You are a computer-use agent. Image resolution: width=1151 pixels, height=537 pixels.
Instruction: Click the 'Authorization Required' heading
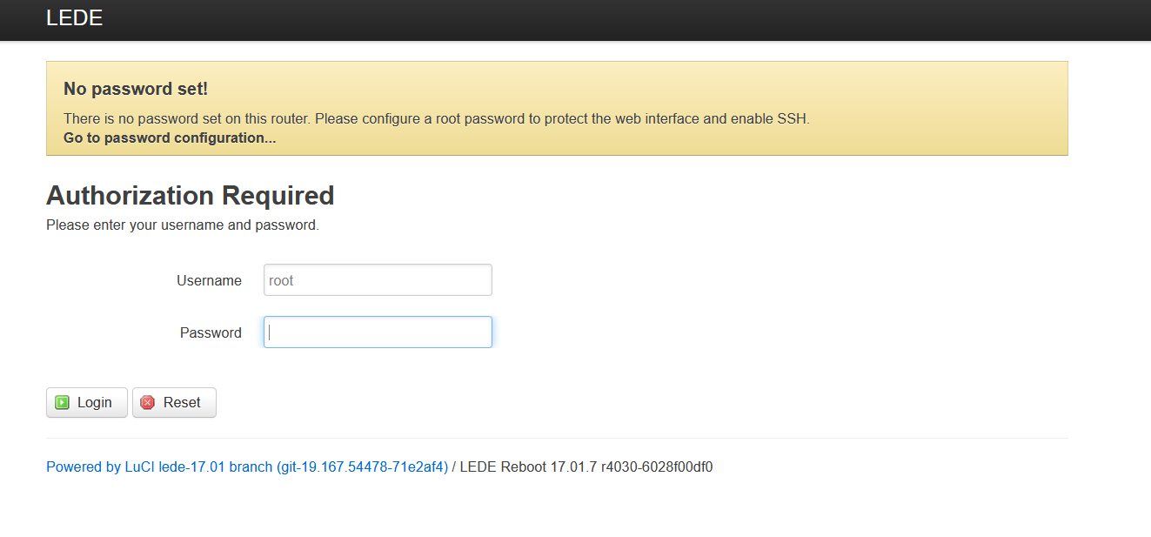click(190, 195)
